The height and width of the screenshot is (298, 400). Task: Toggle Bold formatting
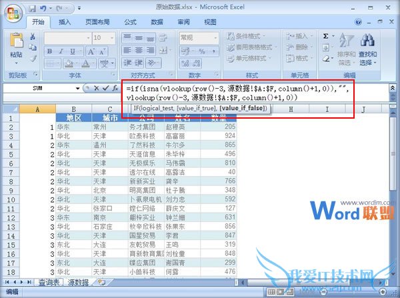49,51
